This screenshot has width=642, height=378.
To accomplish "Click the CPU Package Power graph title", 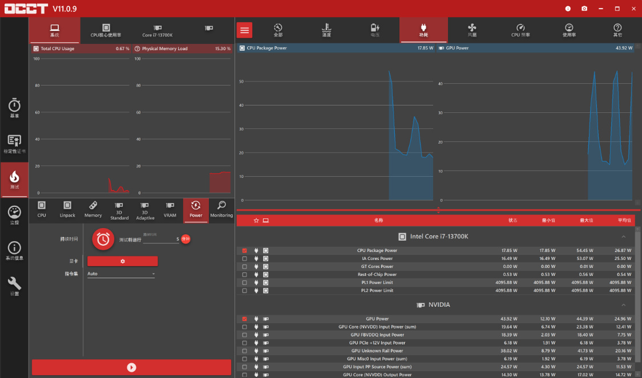I will [267, 48].
